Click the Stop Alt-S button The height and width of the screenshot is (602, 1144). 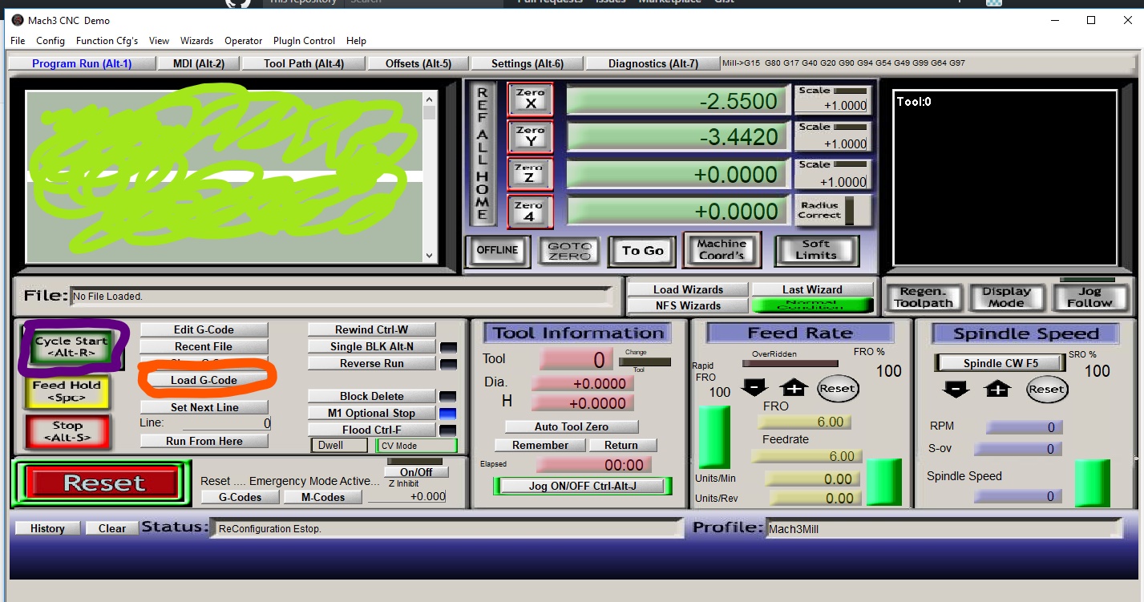pos(67,431)
